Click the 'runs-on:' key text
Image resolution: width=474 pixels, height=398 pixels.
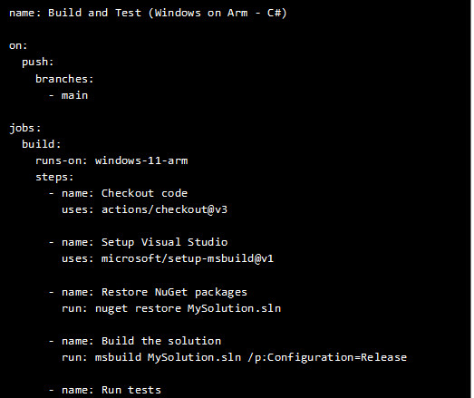coord(62,160)
